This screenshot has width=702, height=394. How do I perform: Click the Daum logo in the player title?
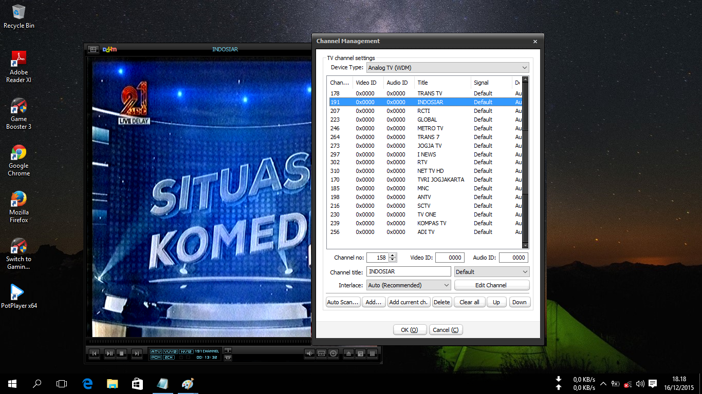(x=109, y=49)
